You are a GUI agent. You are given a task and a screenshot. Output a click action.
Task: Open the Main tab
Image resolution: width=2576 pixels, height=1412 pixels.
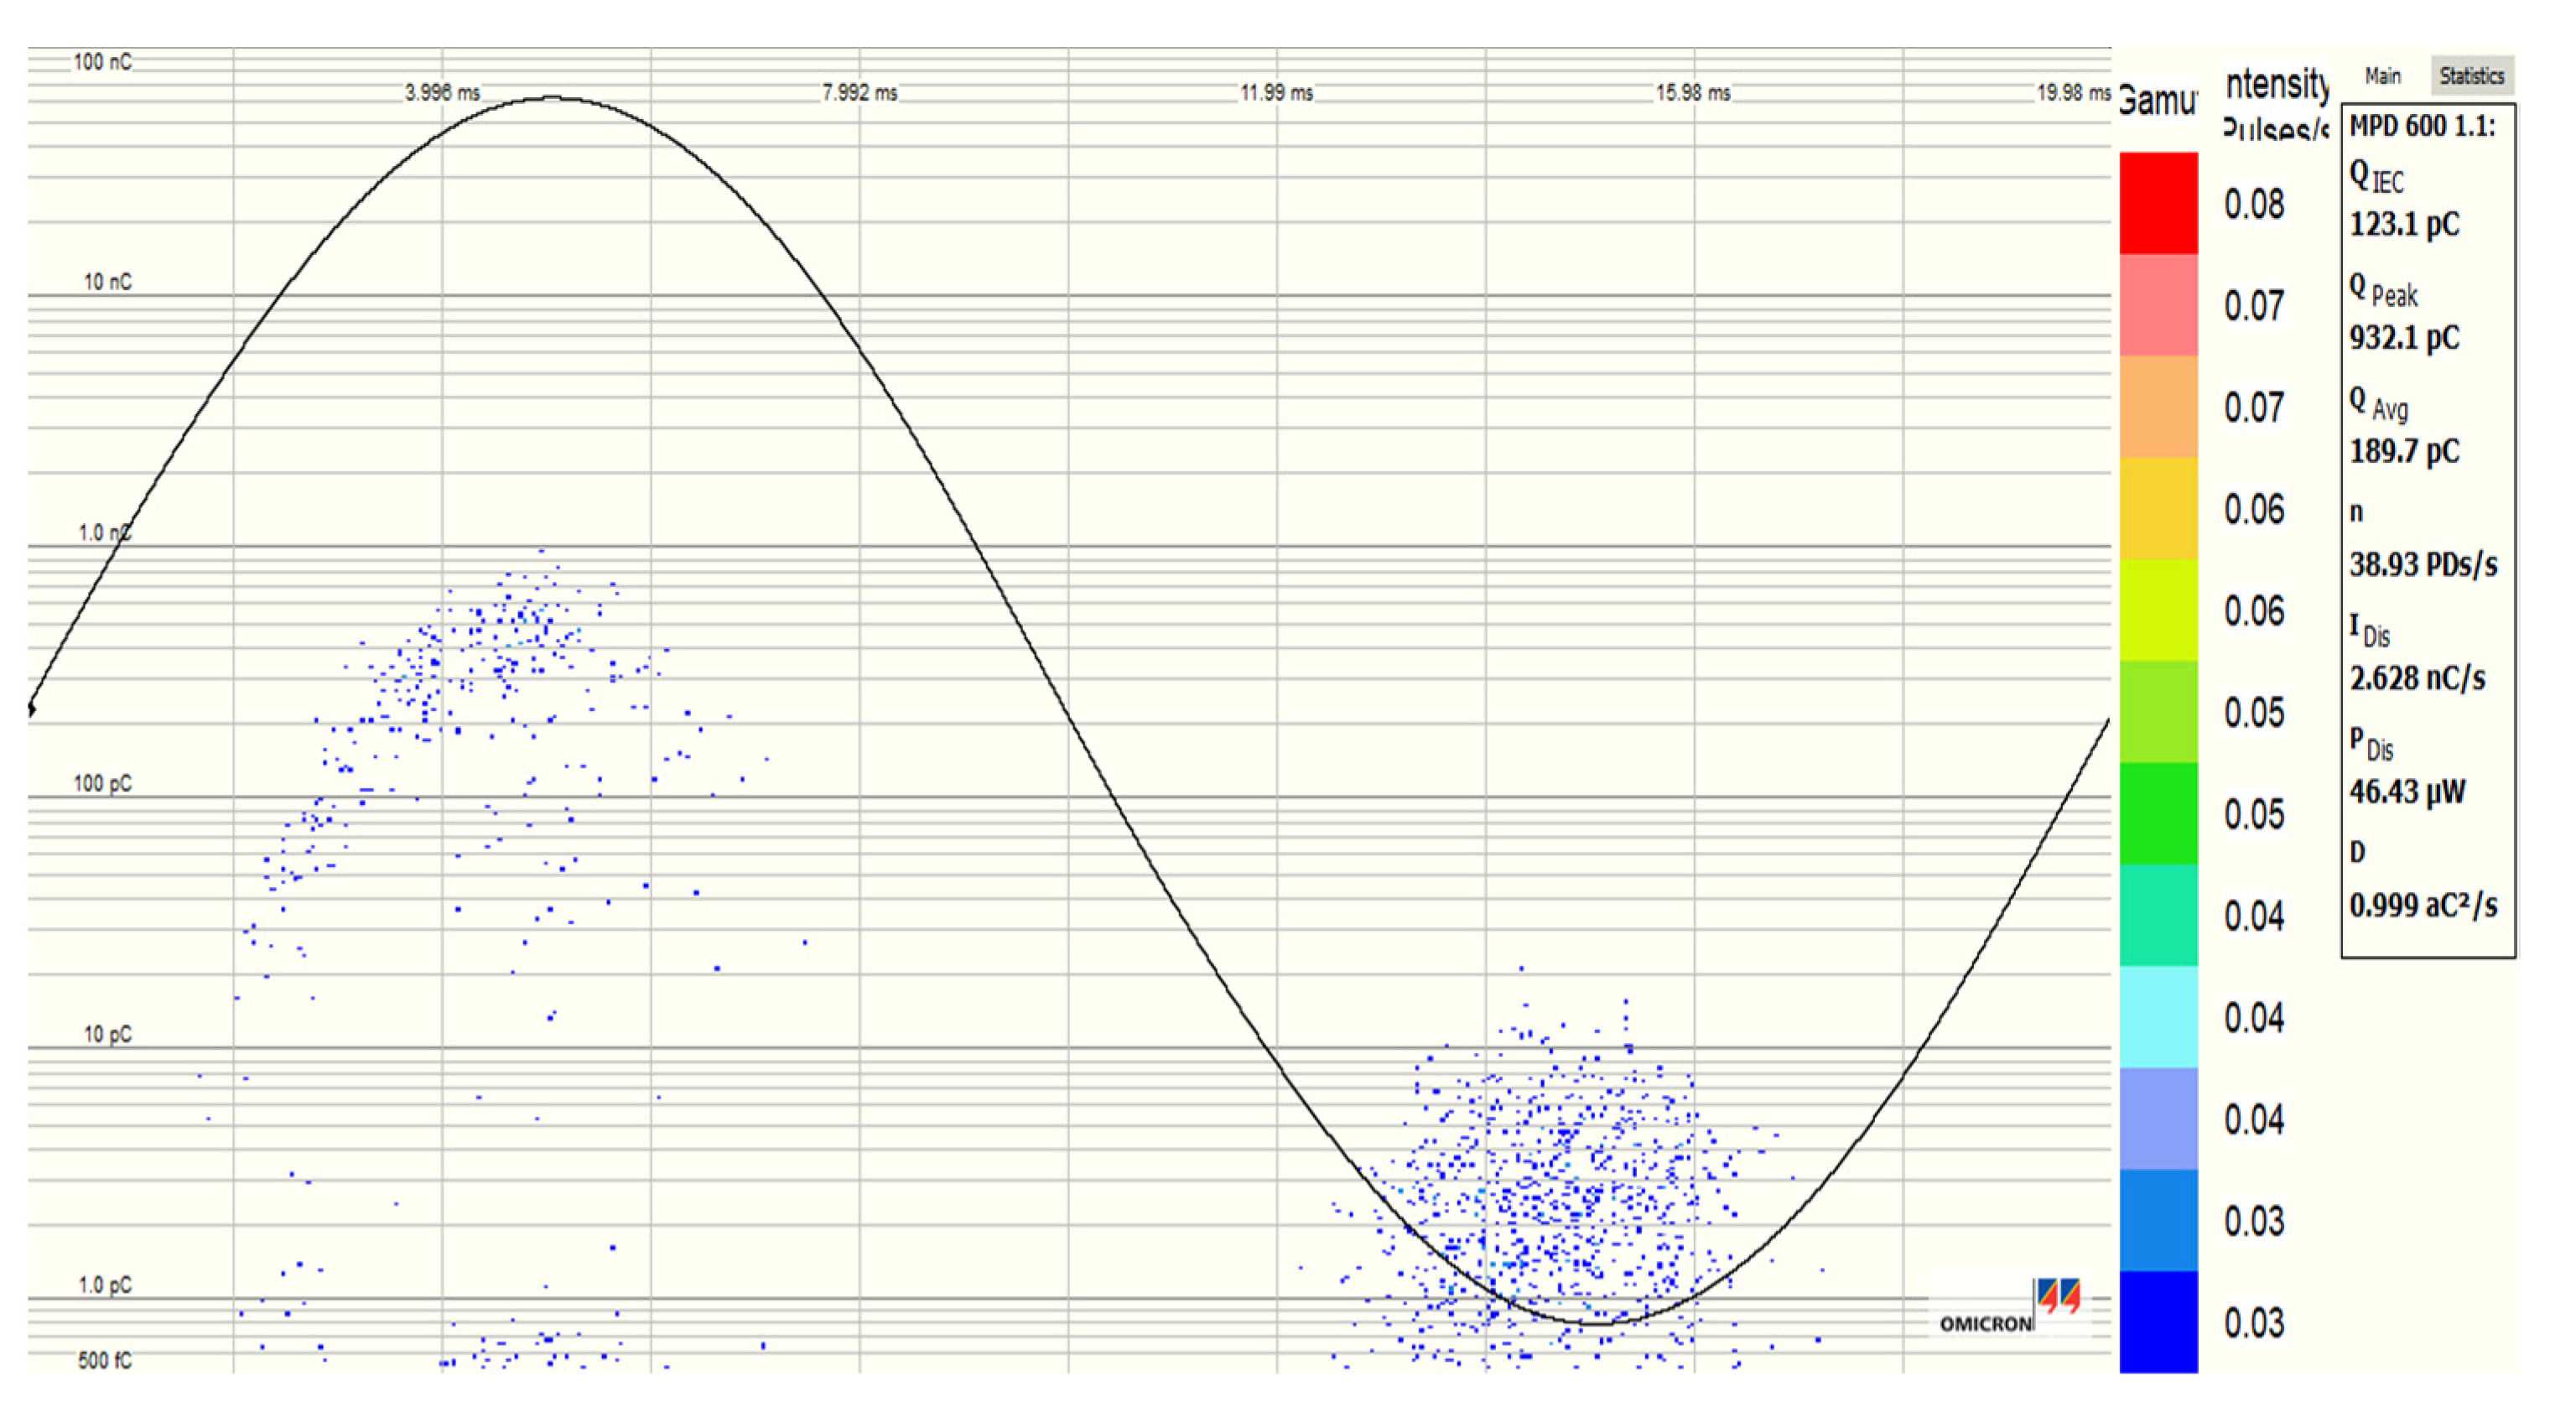click(2383, 76)
